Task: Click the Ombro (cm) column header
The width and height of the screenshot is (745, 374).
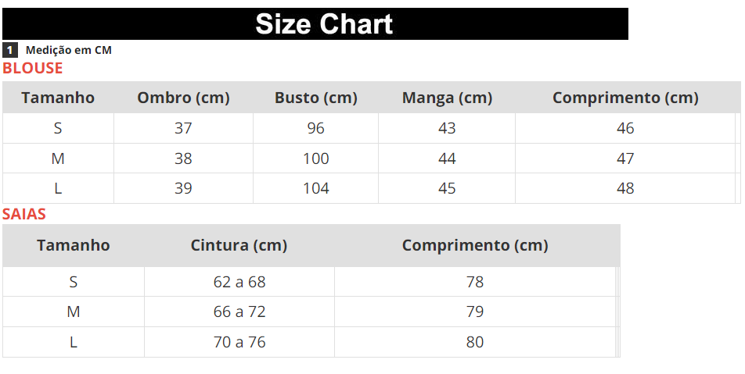Action: coord(183,98)
